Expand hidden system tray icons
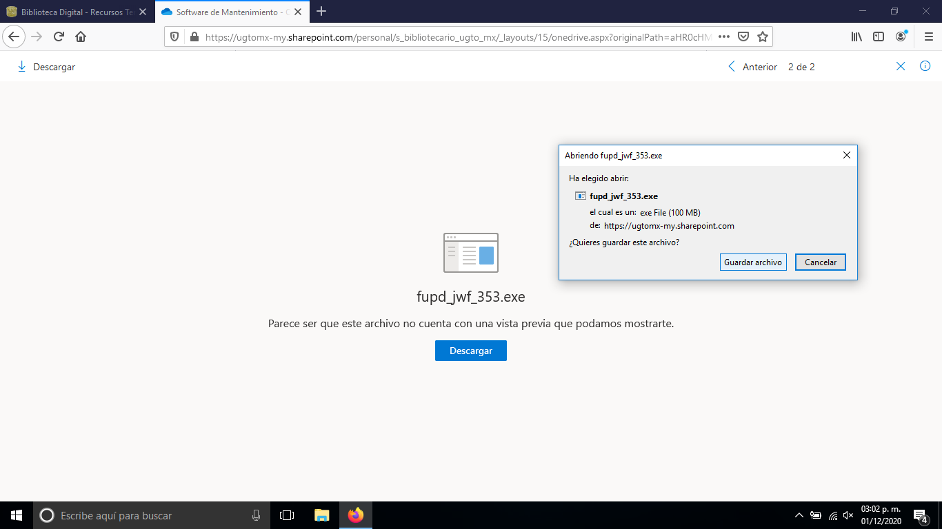The image size is (942, 529). [799, 515]
